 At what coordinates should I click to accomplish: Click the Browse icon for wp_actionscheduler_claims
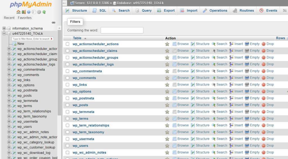tap(174, 51)
